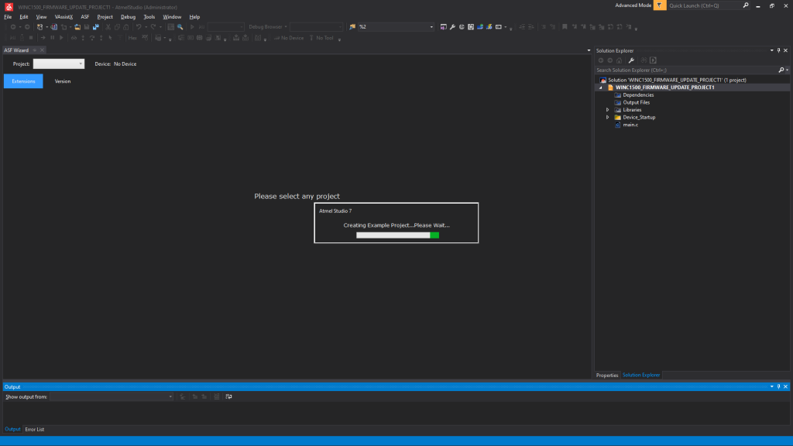Collapse the WINC1500_FIRMWARE_UPDATE_PROJECT1 project node
The image size is (793, 446).
(x=601, y=87)
